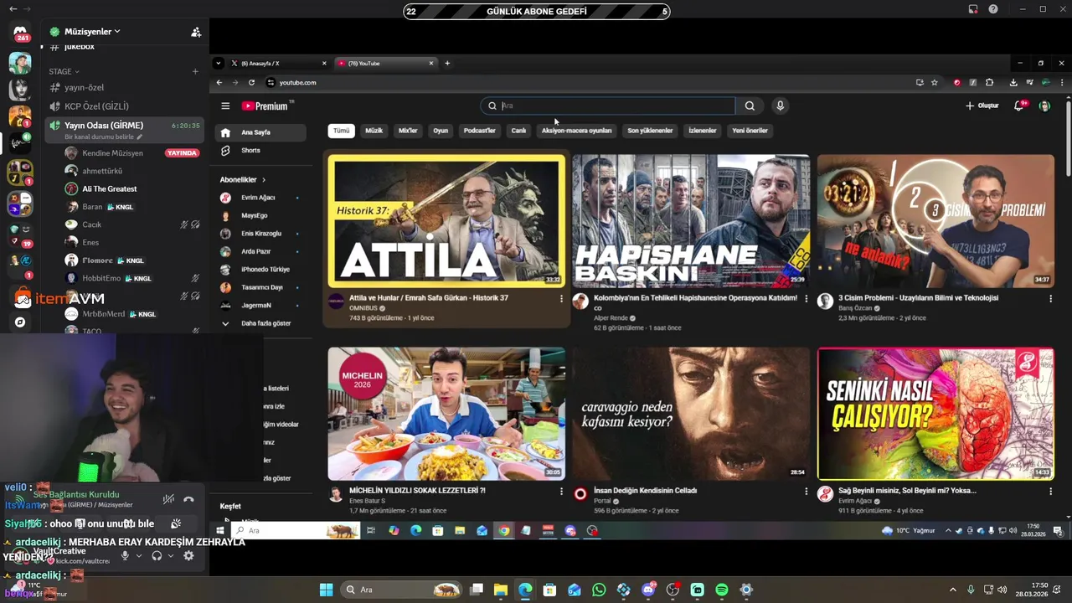Add a channel with STAGE plus icon
1072x603 pixels.
[195, 71]
